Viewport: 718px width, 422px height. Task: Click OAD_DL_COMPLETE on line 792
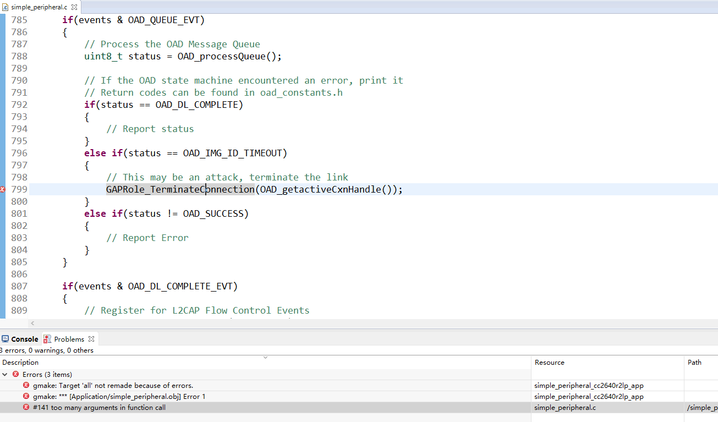[196, 105]
